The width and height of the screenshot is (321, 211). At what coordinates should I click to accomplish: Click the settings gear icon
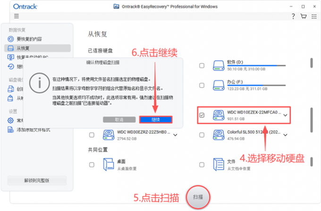(11, 120)
